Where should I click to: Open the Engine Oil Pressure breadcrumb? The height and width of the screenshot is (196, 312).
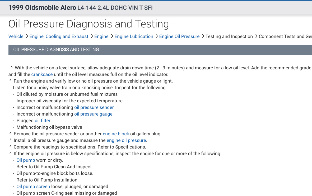pyautogui.click(x=179, y=36)
